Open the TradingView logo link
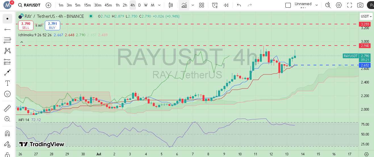The width and height of the screenshot is (374, 157). [42, 144]
